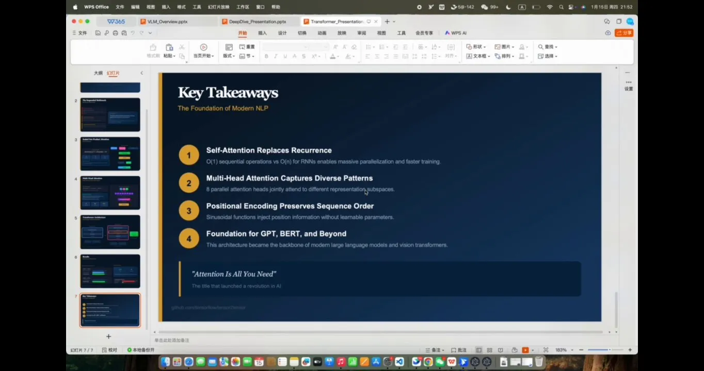The image size is (704, 371).
Task: Click the Paste clipboard icon
Action: tap(169, 47)
